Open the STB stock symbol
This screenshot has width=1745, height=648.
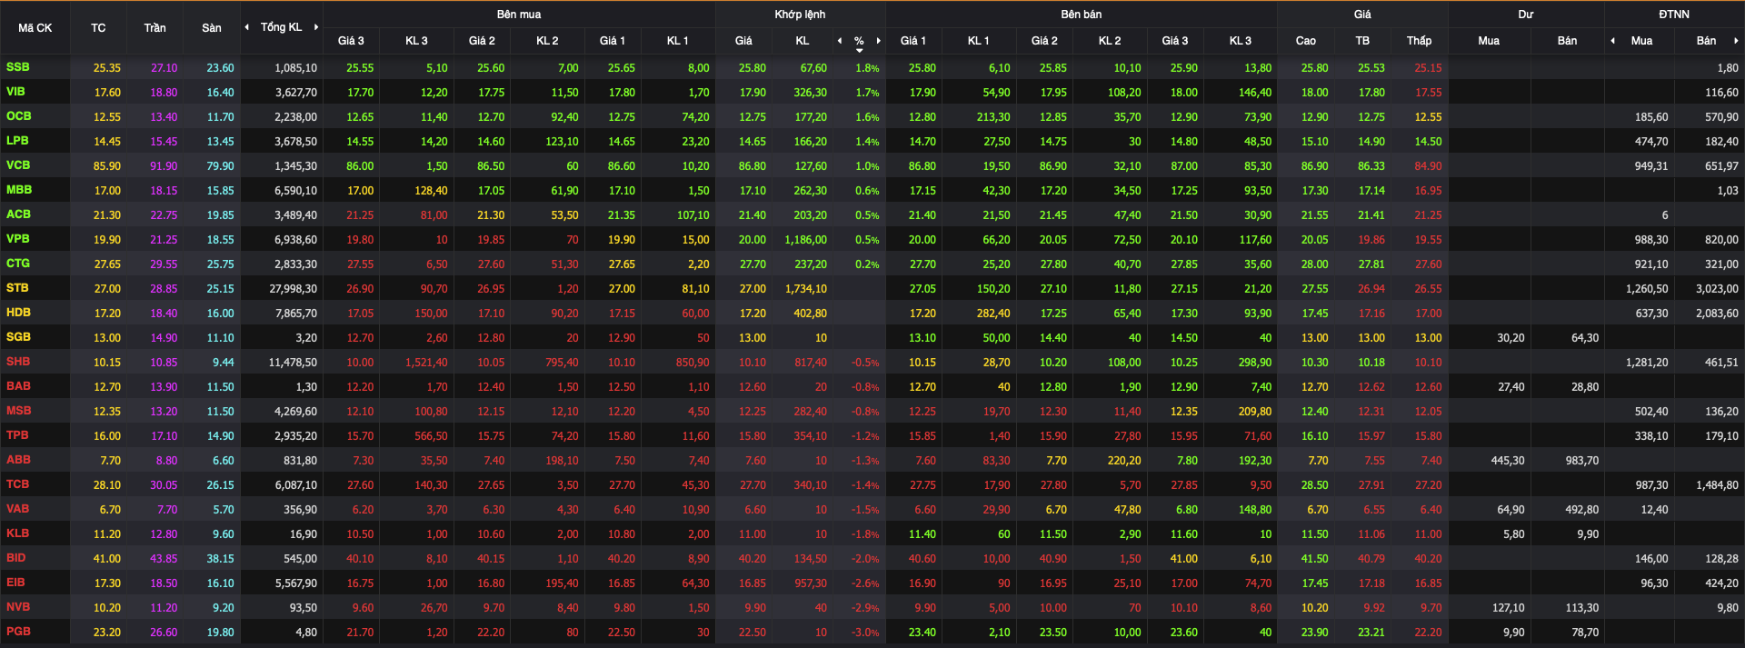point(17,288)
